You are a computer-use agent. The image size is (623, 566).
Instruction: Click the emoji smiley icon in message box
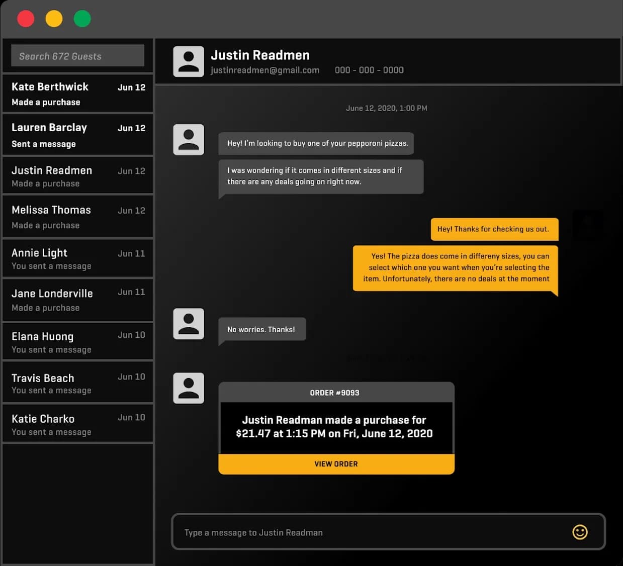(580, 532)
